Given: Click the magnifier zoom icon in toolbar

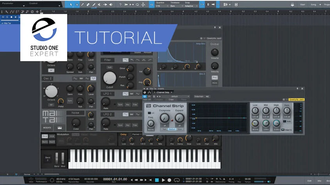Looking at the screenshot, I should point(137,5).
